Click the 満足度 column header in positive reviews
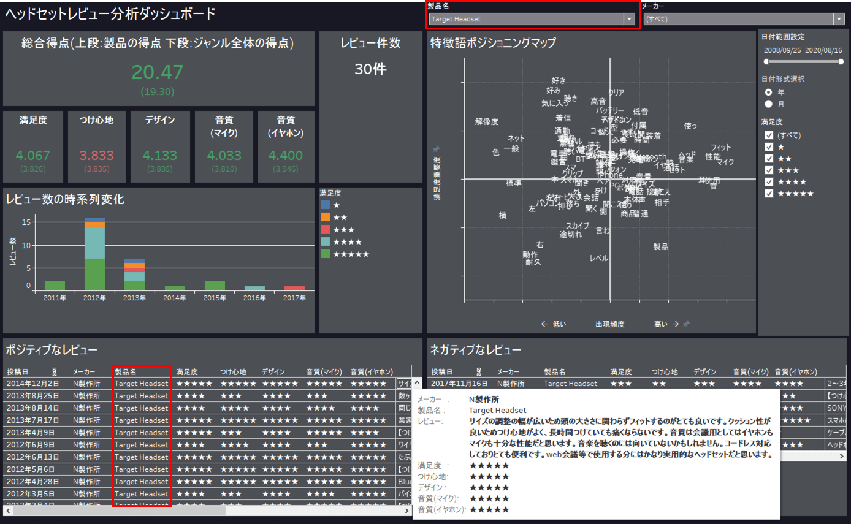 pos(187,372)
